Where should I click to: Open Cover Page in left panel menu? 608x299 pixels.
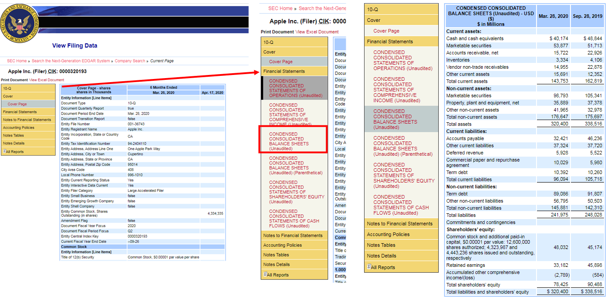point(28,104)
